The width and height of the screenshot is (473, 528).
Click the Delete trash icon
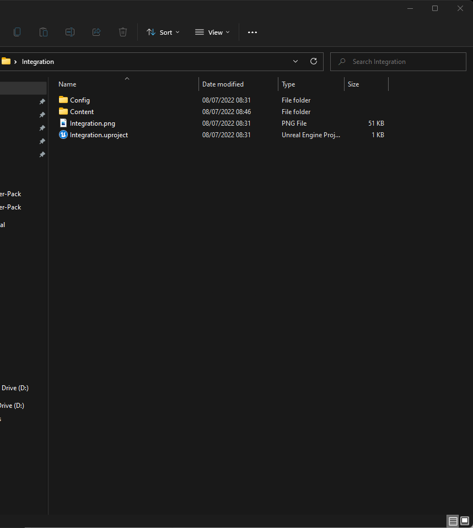(123, 33)
